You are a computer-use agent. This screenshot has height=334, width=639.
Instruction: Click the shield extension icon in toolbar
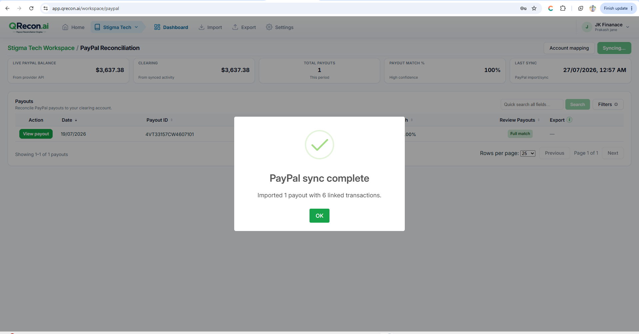580,8
